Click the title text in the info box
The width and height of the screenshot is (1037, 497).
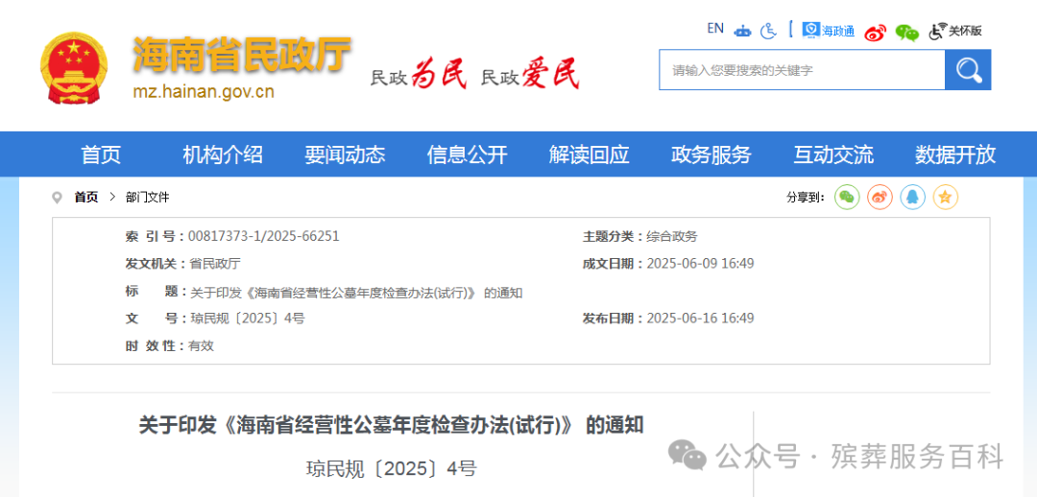pos(356,293)
